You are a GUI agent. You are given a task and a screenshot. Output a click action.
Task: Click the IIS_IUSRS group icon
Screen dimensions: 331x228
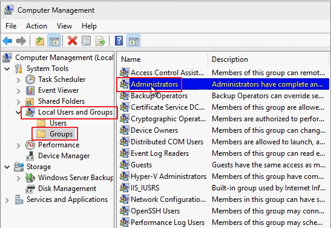click(124, 187)
